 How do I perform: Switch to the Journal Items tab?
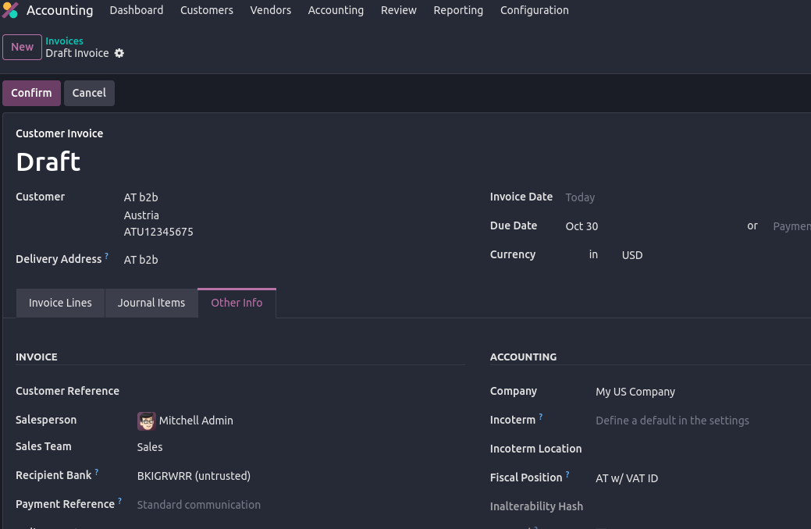(x=151, y=303)
